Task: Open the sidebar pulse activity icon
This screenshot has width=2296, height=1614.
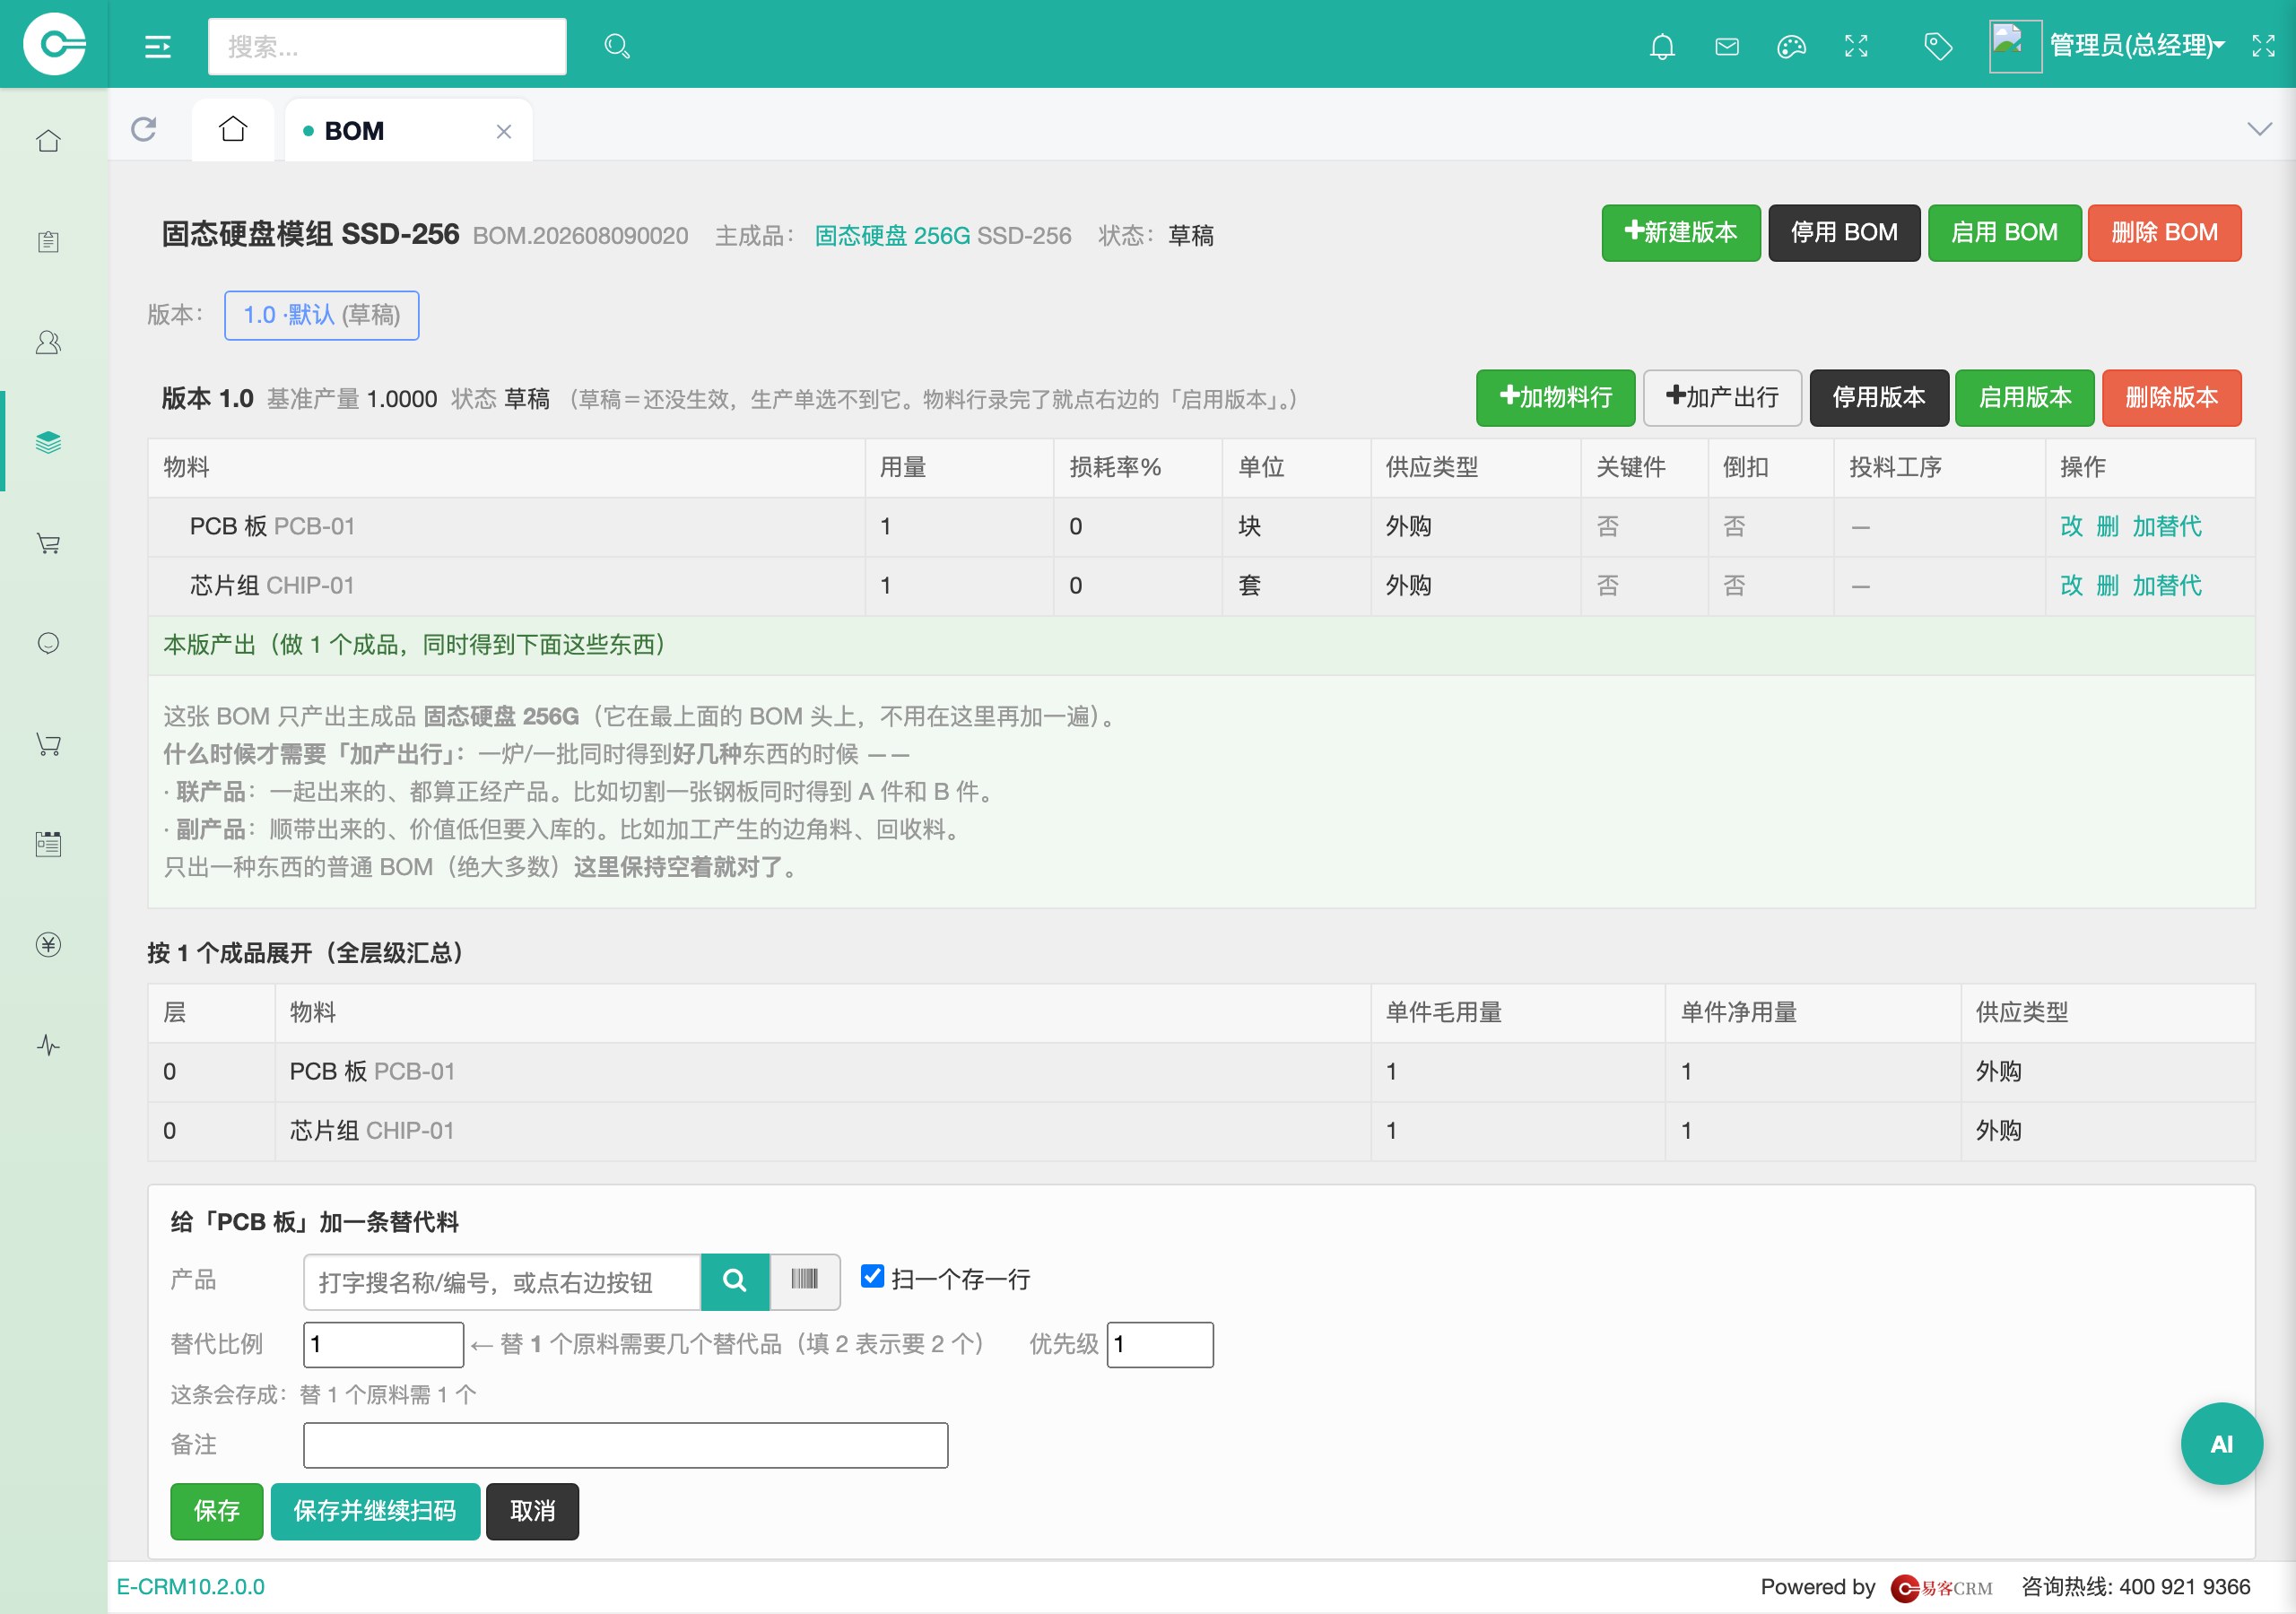Action: click(x=48, y=1045)
